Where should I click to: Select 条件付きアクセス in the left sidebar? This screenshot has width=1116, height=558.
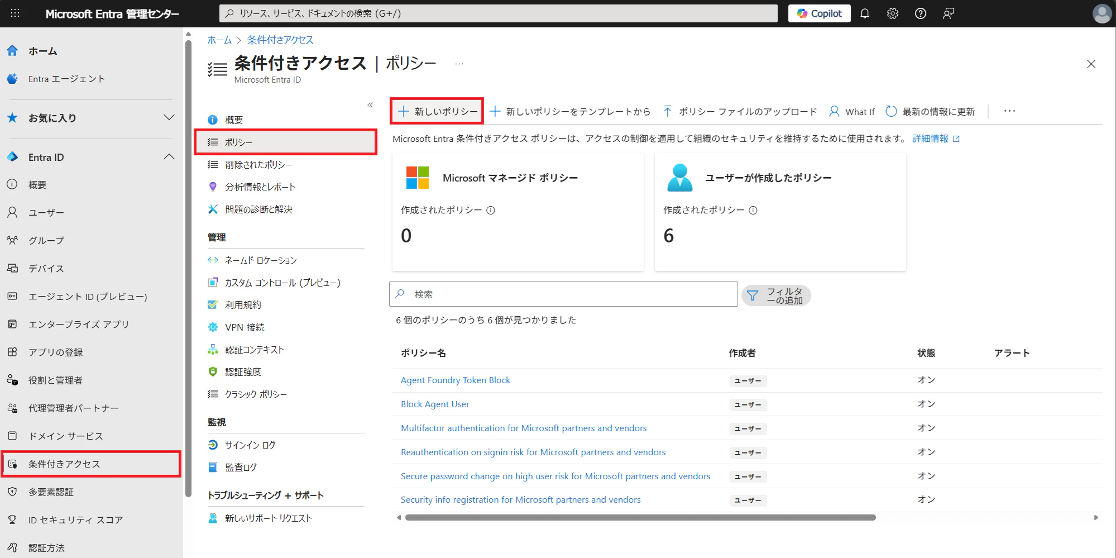(91, 464)
